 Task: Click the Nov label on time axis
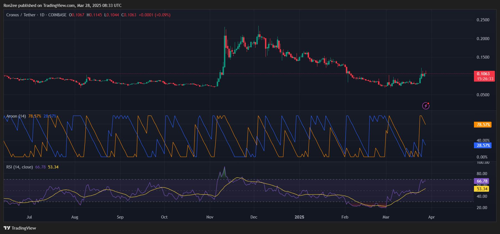pos(210,217)
